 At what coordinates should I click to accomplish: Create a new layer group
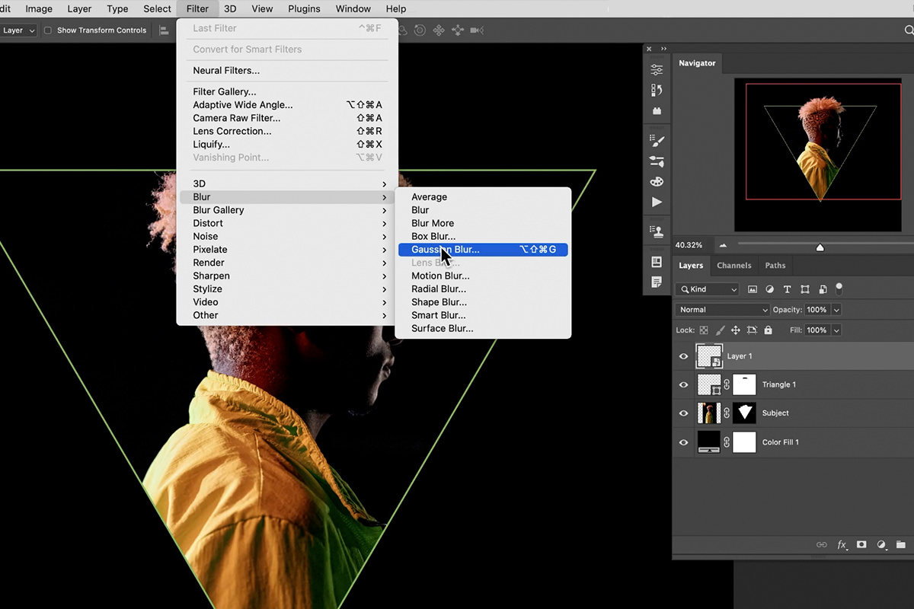tap(902, 544)
